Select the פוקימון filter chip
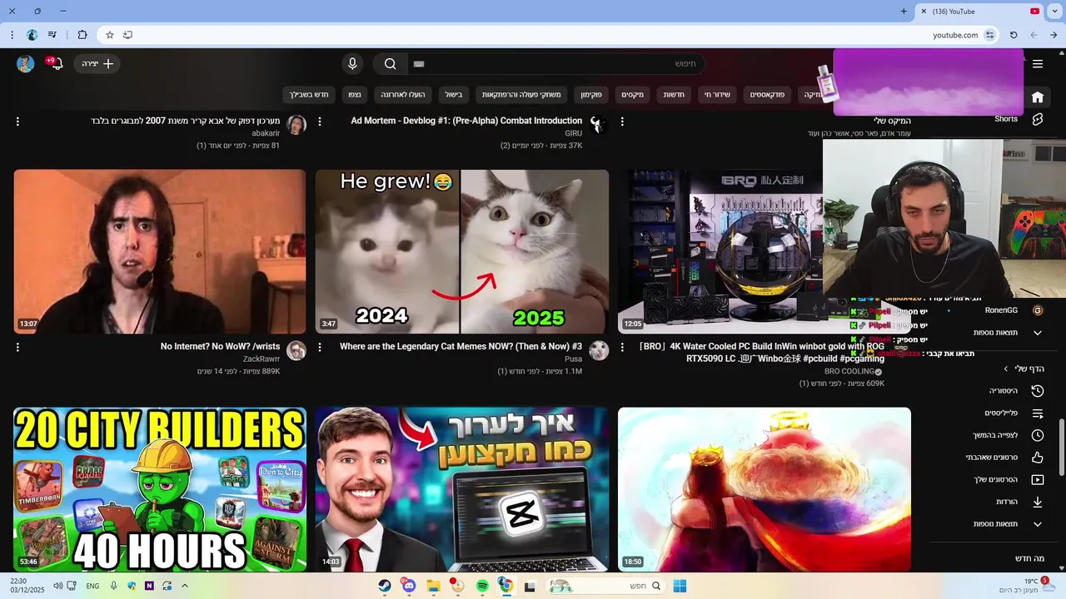 pyautogui.click(x=591, y=95)
